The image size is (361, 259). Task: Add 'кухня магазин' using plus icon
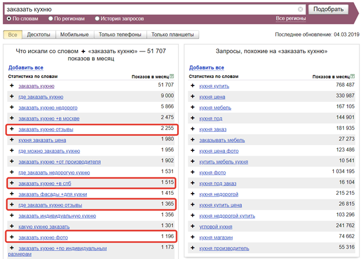point(193,237)
